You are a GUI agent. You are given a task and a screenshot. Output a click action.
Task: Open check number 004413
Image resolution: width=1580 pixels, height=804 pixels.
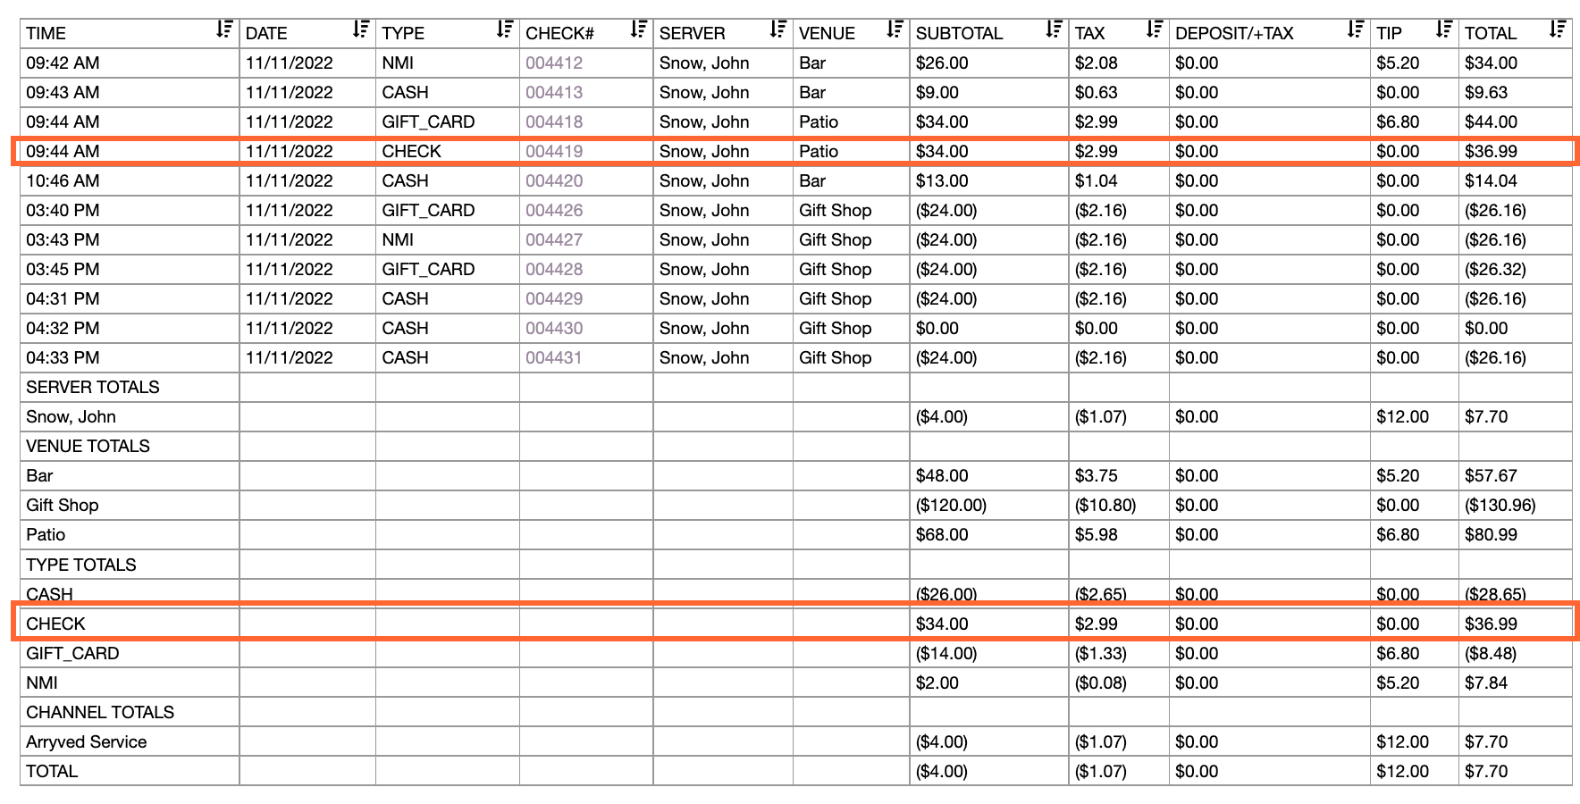554,92
